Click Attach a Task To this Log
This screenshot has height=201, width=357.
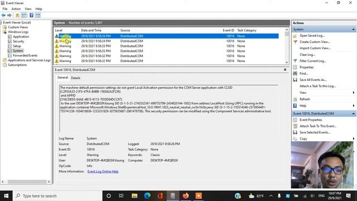coord(317,86)
